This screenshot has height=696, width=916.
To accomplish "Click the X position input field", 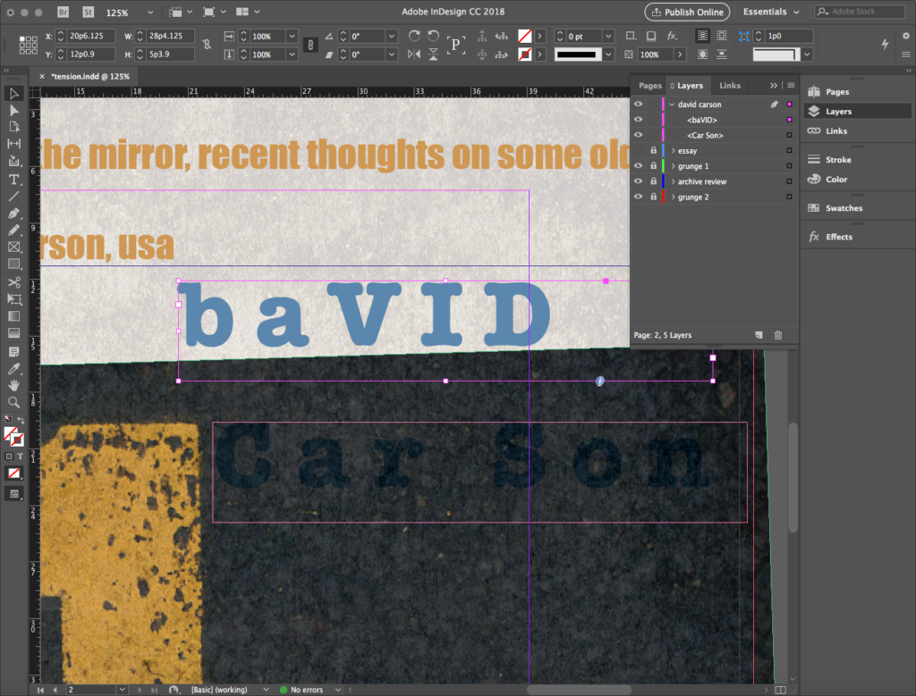I will (88, 37).
